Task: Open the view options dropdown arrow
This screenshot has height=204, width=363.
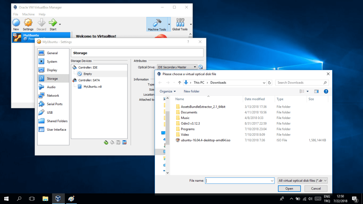Action: [308, 91]
